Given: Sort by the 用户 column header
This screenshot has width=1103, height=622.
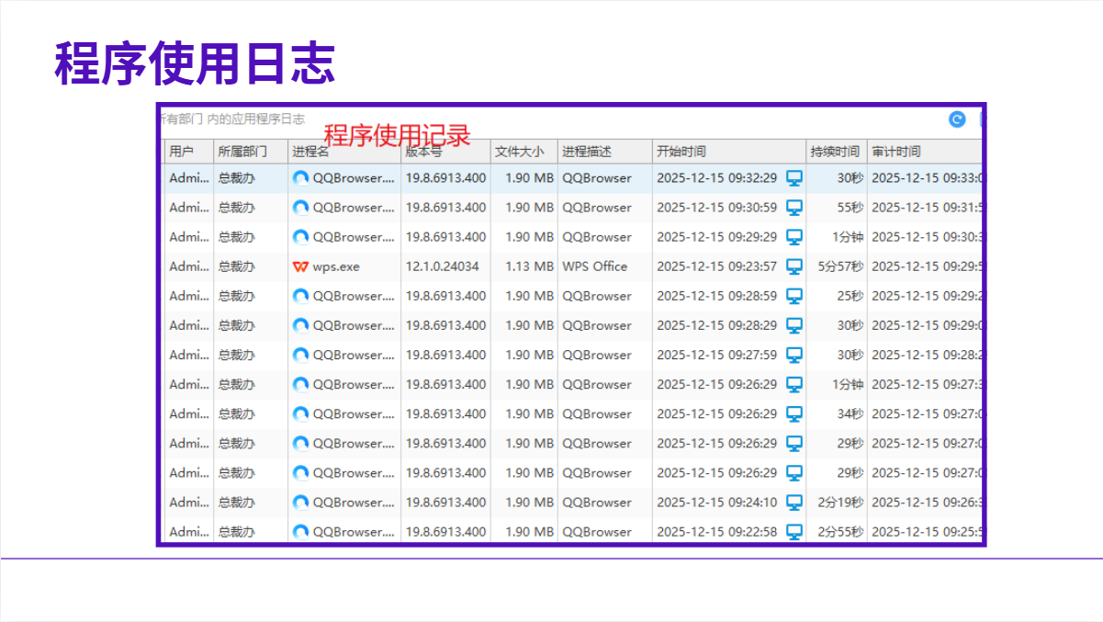Looking at the screenshot, I should click(x=182, y=152).
